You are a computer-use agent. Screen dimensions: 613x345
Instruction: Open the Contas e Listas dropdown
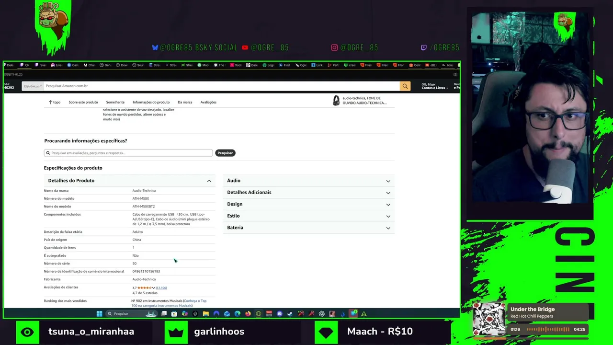(435, 88)
